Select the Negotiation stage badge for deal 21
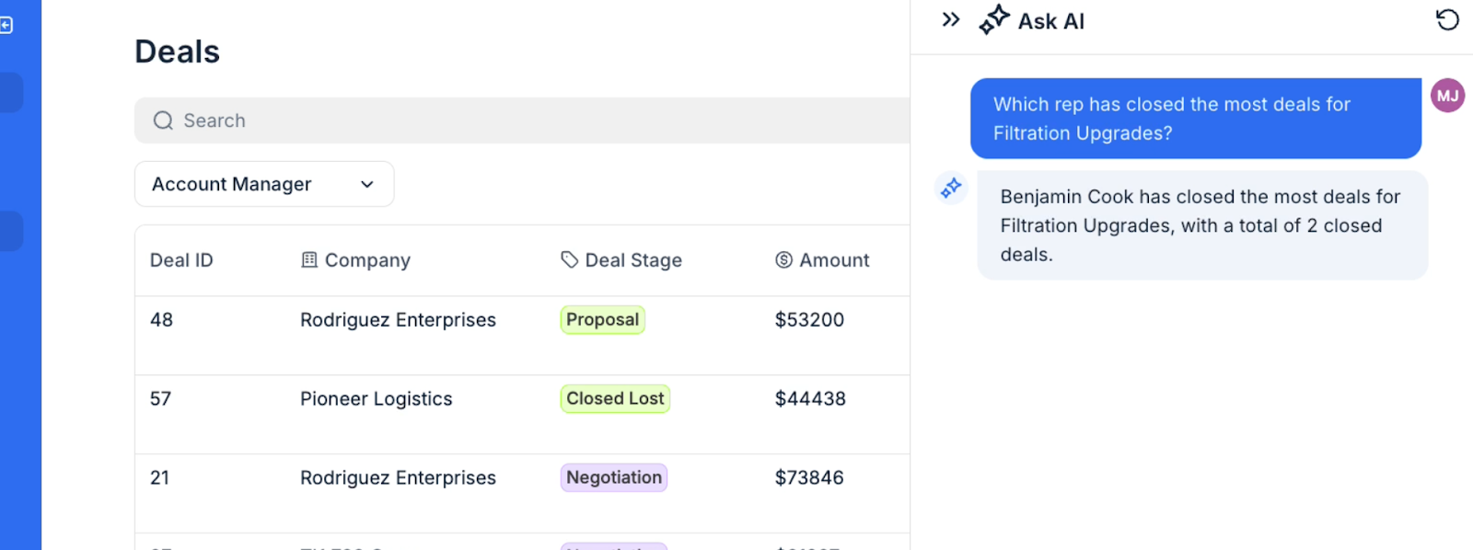 pos(614,478)
